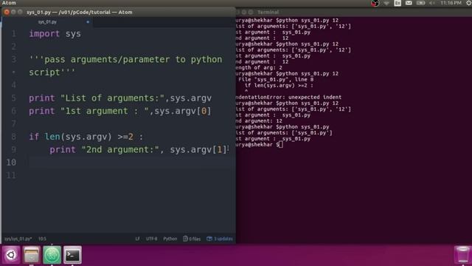Click the 'if' keyword on line 8
The image size is (472, 266).
pos(34,137)
